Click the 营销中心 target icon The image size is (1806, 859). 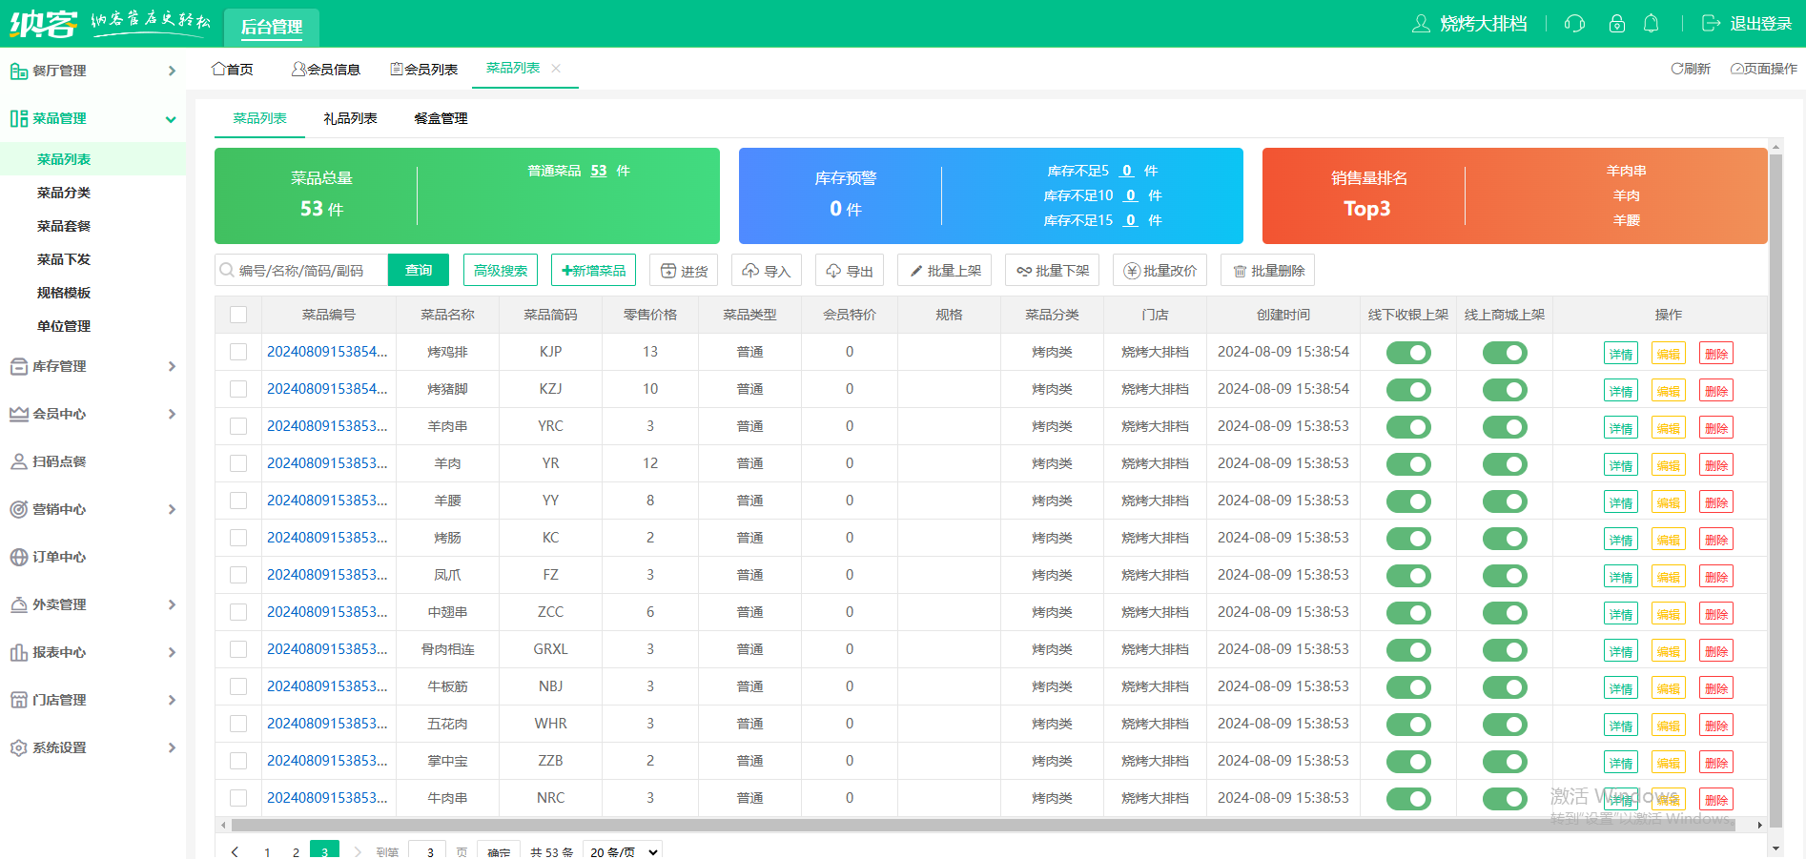[18, 509]
